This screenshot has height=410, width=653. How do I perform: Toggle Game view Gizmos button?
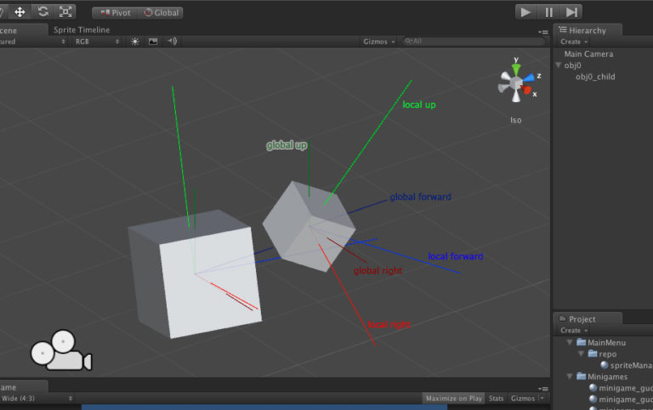[x=523, y=398]
